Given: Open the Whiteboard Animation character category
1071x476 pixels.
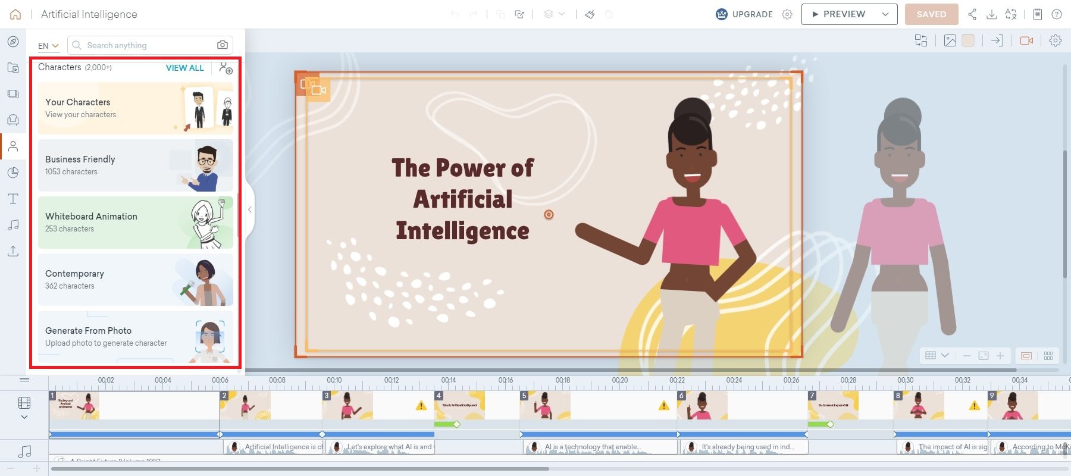Looking at the screenshot, I should click(135, 223).
